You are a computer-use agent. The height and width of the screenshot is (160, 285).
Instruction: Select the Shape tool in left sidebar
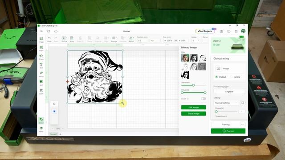41,57
